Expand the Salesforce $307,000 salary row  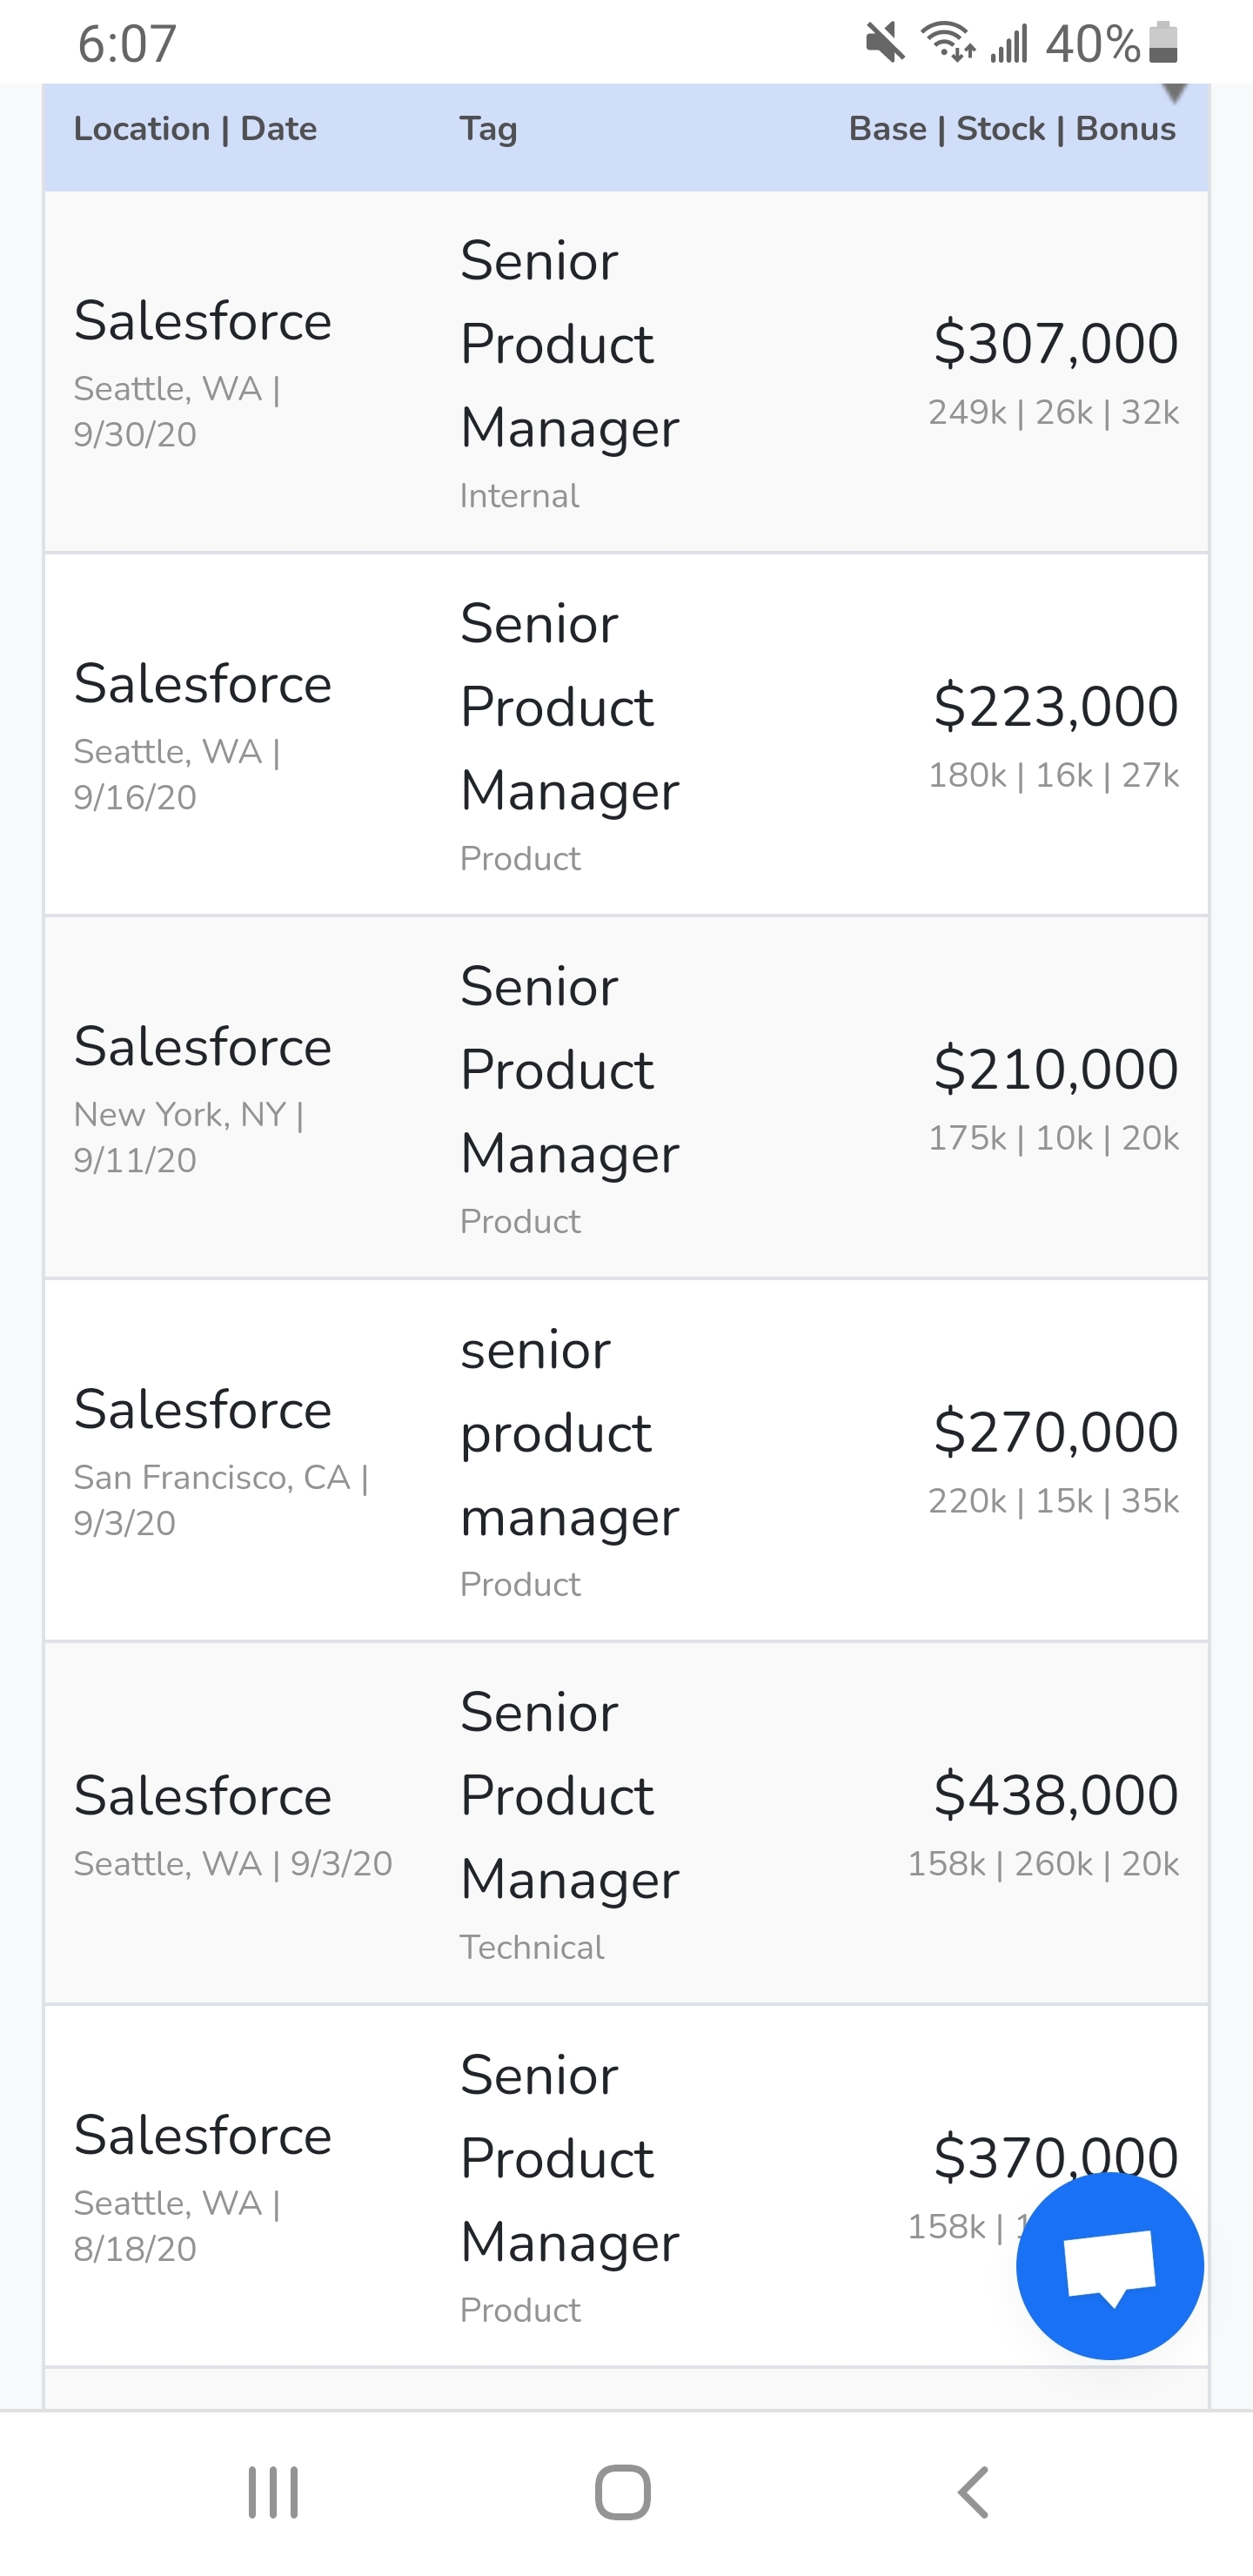[626, 371]
